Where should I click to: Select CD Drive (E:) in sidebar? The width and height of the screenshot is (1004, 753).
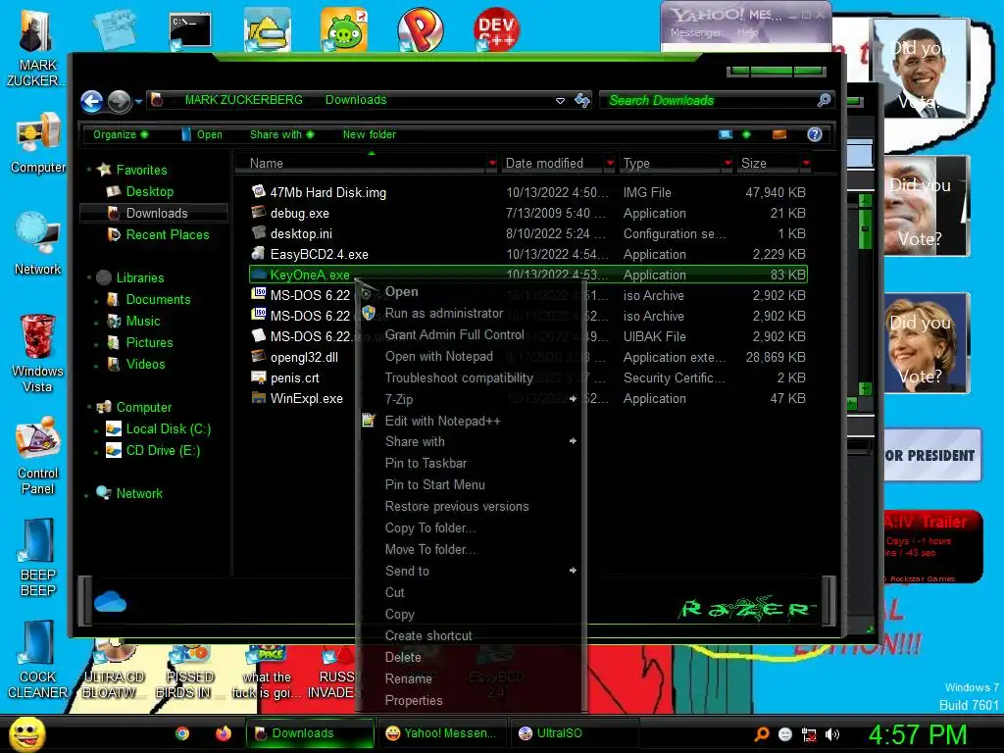164,451
